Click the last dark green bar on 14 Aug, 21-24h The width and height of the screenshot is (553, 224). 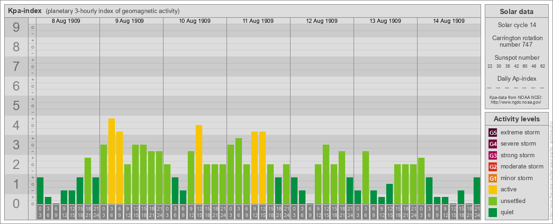point(477,190)
